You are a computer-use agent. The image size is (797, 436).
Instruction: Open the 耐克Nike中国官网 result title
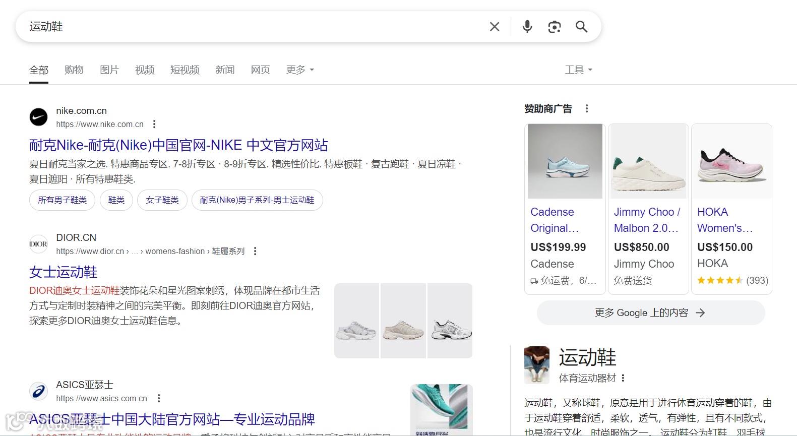click(178, 145)
